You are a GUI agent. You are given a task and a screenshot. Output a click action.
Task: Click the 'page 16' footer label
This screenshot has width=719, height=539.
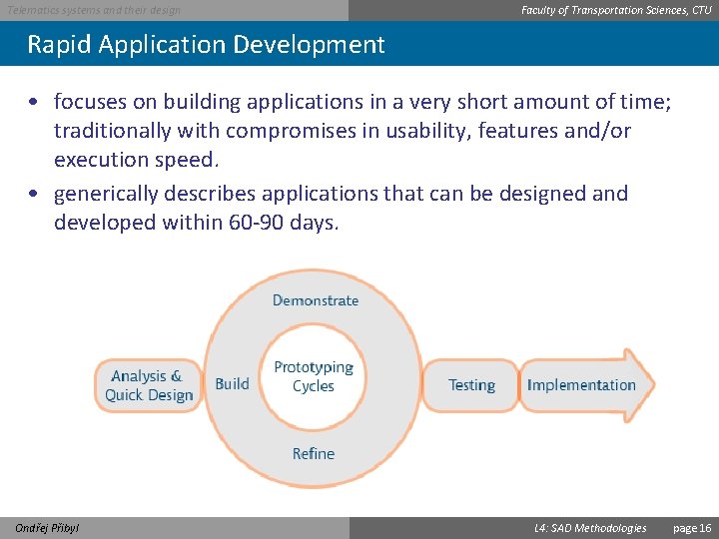692,528
